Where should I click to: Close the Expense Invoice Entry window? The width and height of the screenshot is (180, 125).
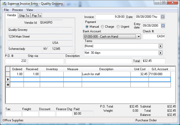point(172,3)
